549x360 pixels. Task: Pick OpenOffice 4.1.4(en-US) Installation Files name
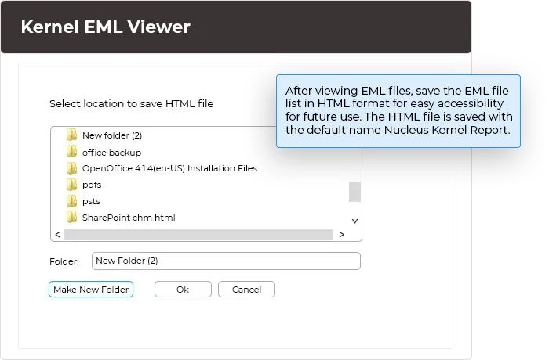pos(169,168)
